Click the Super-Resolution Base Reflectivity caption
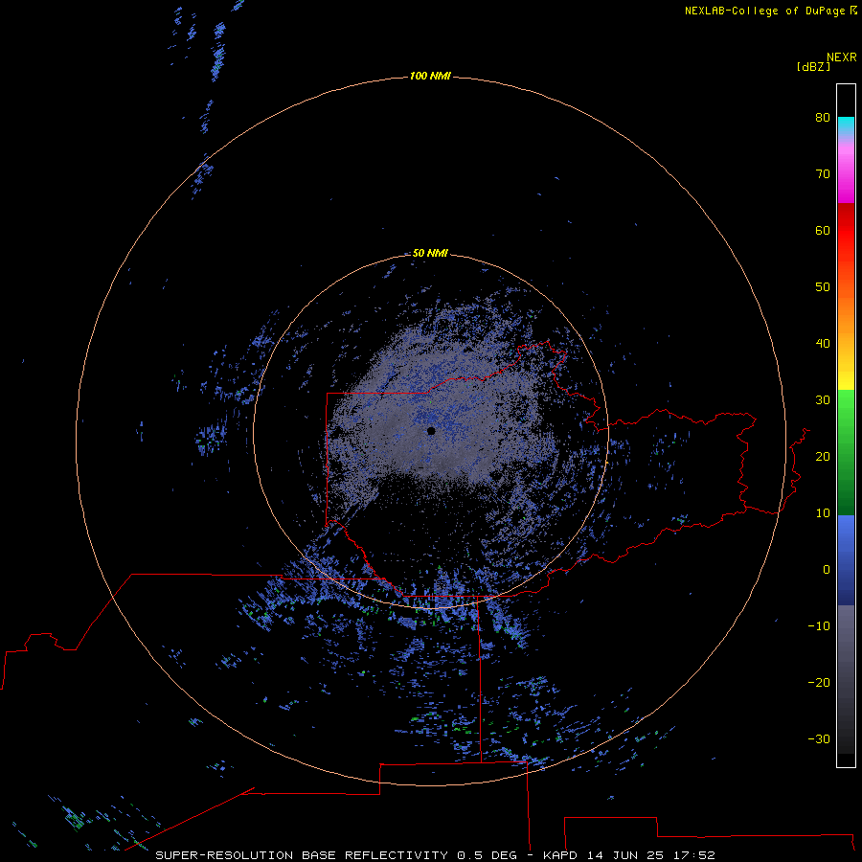Viewport: 862px width, 862px height. 302,855
